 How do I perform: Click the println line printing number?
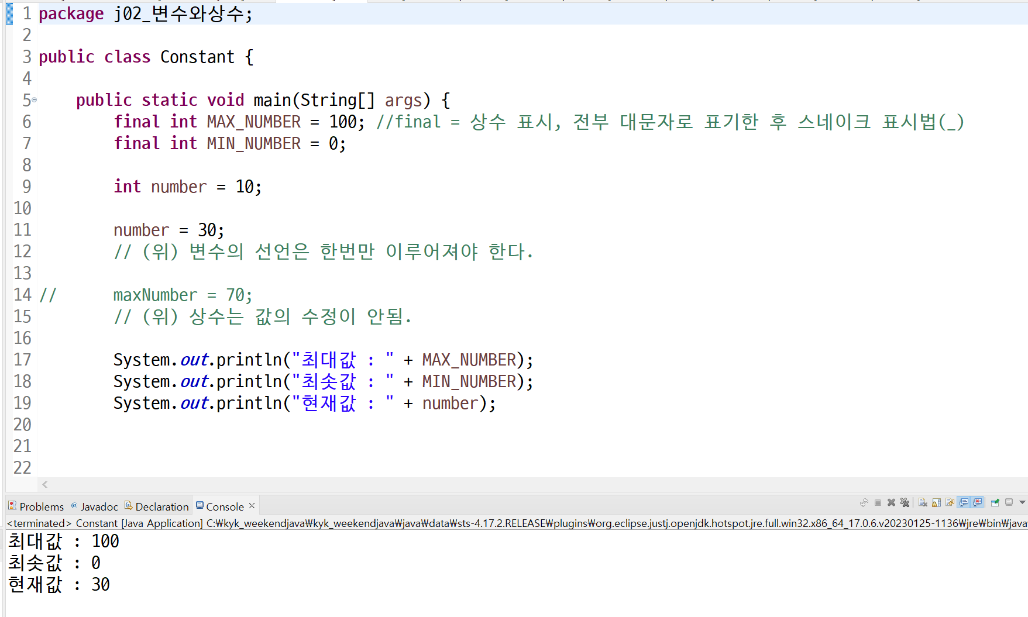304,403
